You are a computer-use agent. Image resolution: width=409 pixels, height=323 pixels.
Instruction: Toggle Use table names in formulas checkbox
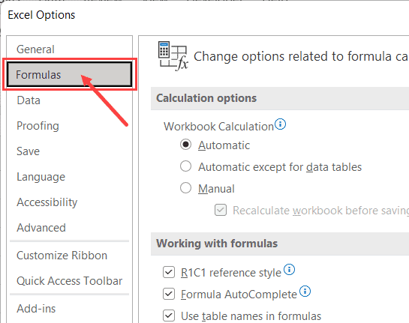(x=169, y=316)
